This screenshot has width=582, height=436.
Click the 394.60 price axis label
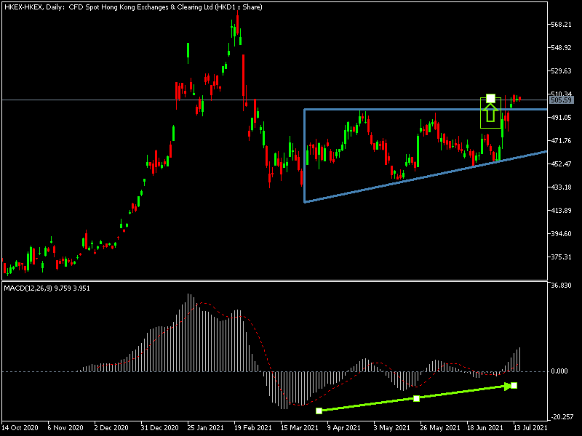coord(561,233)
